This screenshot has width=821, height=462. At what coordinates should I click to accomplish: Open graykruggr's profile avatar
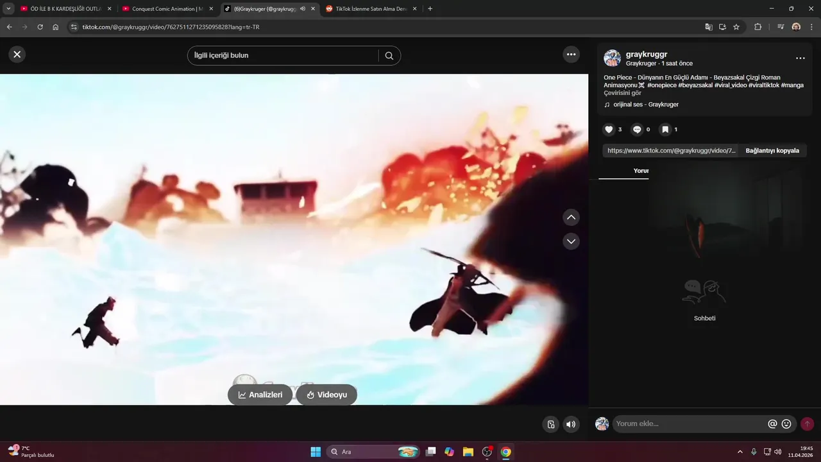[x=612, y=58]
